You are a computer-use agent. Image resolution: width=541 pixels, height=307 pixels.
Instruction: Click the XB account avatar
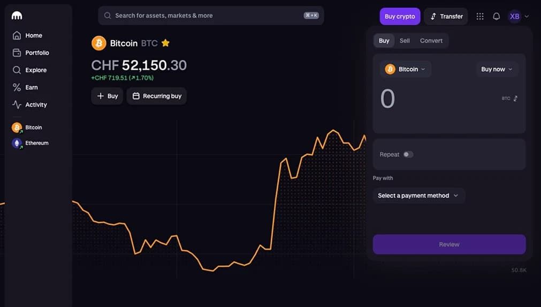pyautogui.click(x=514, y=16)
